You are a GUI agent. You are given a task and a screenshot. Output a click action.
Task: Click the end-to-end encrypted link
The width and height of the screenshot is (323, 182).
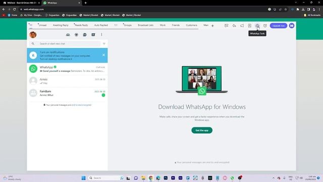81,105
